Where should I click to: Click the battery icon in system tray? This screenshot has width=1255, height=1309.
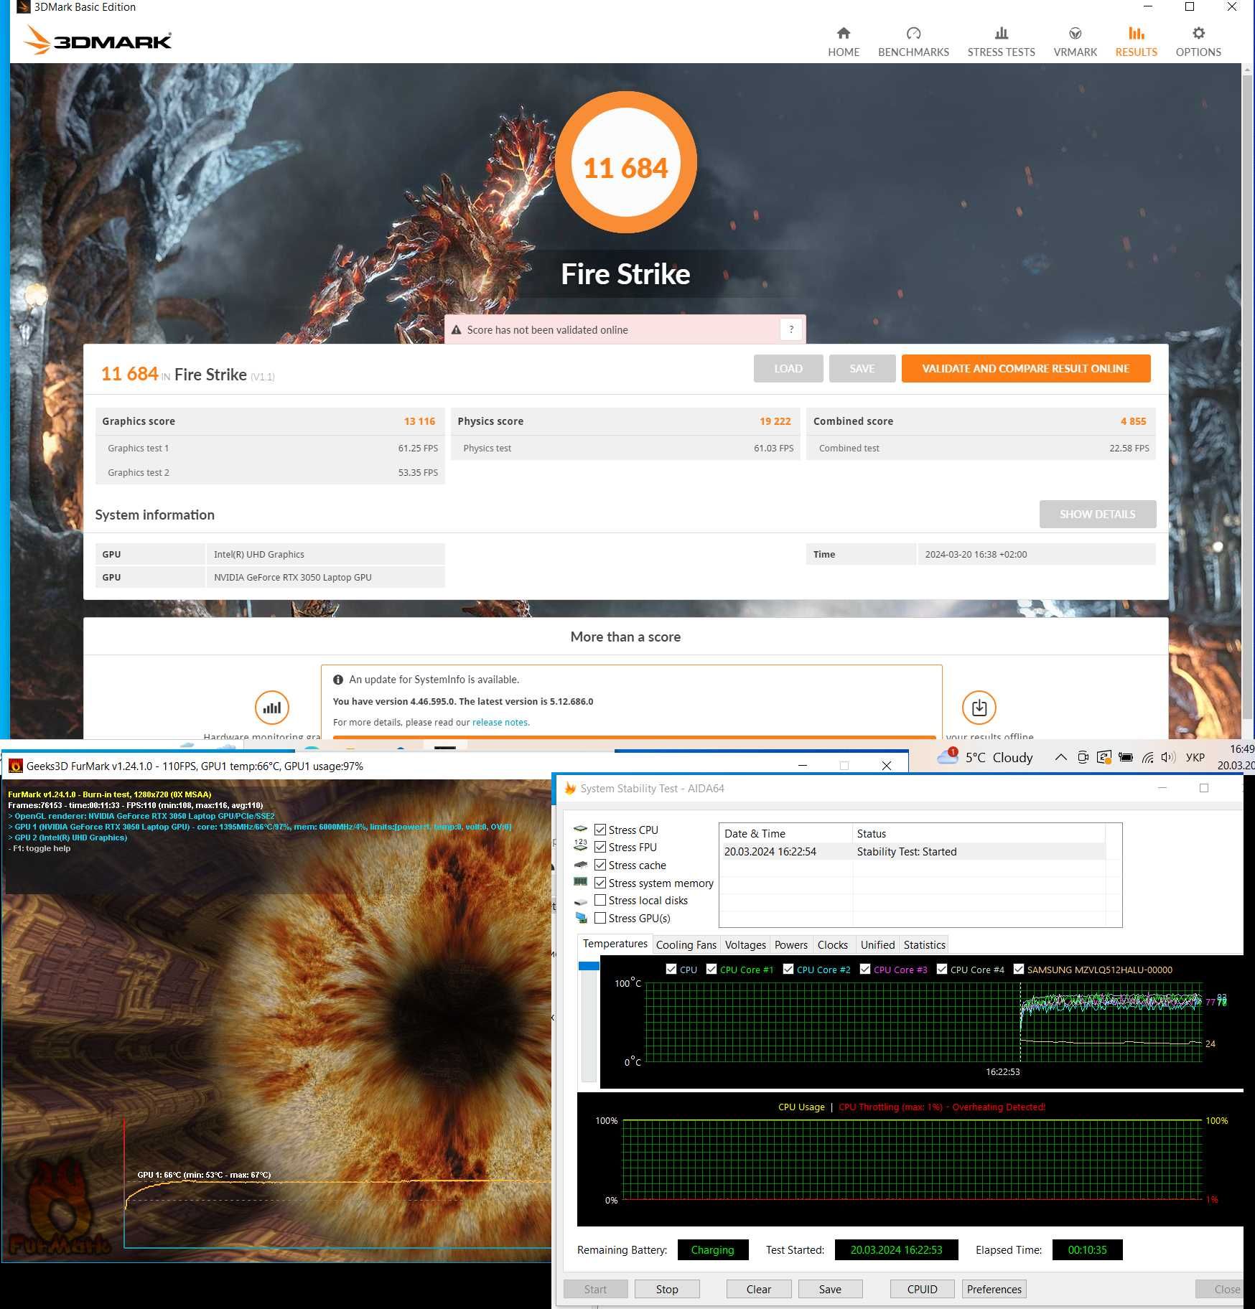pos(1126,757)
